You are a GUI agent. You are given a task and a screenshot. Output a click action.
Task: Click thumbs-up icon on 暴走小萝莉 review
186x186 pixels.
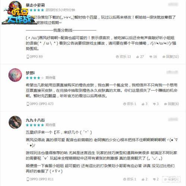pyautogui.click(x=138, y=57)
